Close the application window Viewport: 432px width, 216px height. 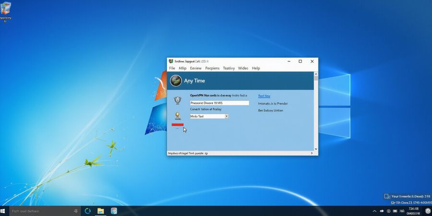click(x=312, y=61)
